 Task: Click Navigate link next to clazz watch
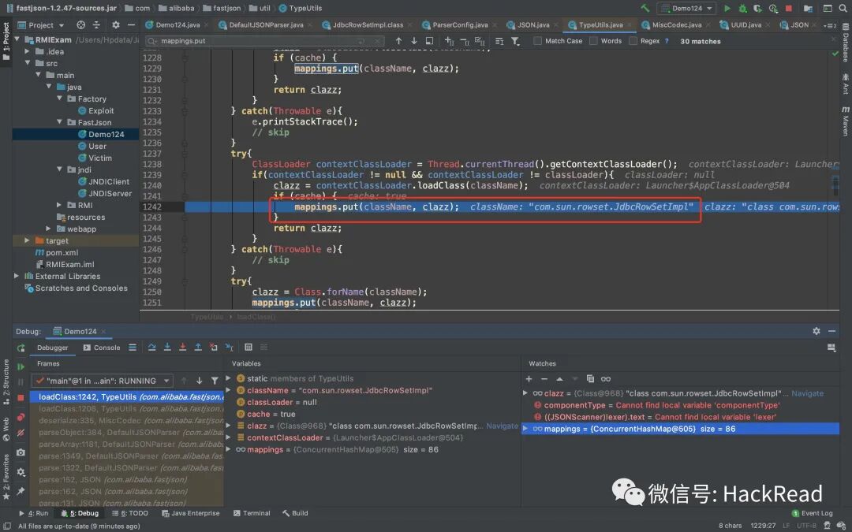pyautogui.click(x=808, y=393)
